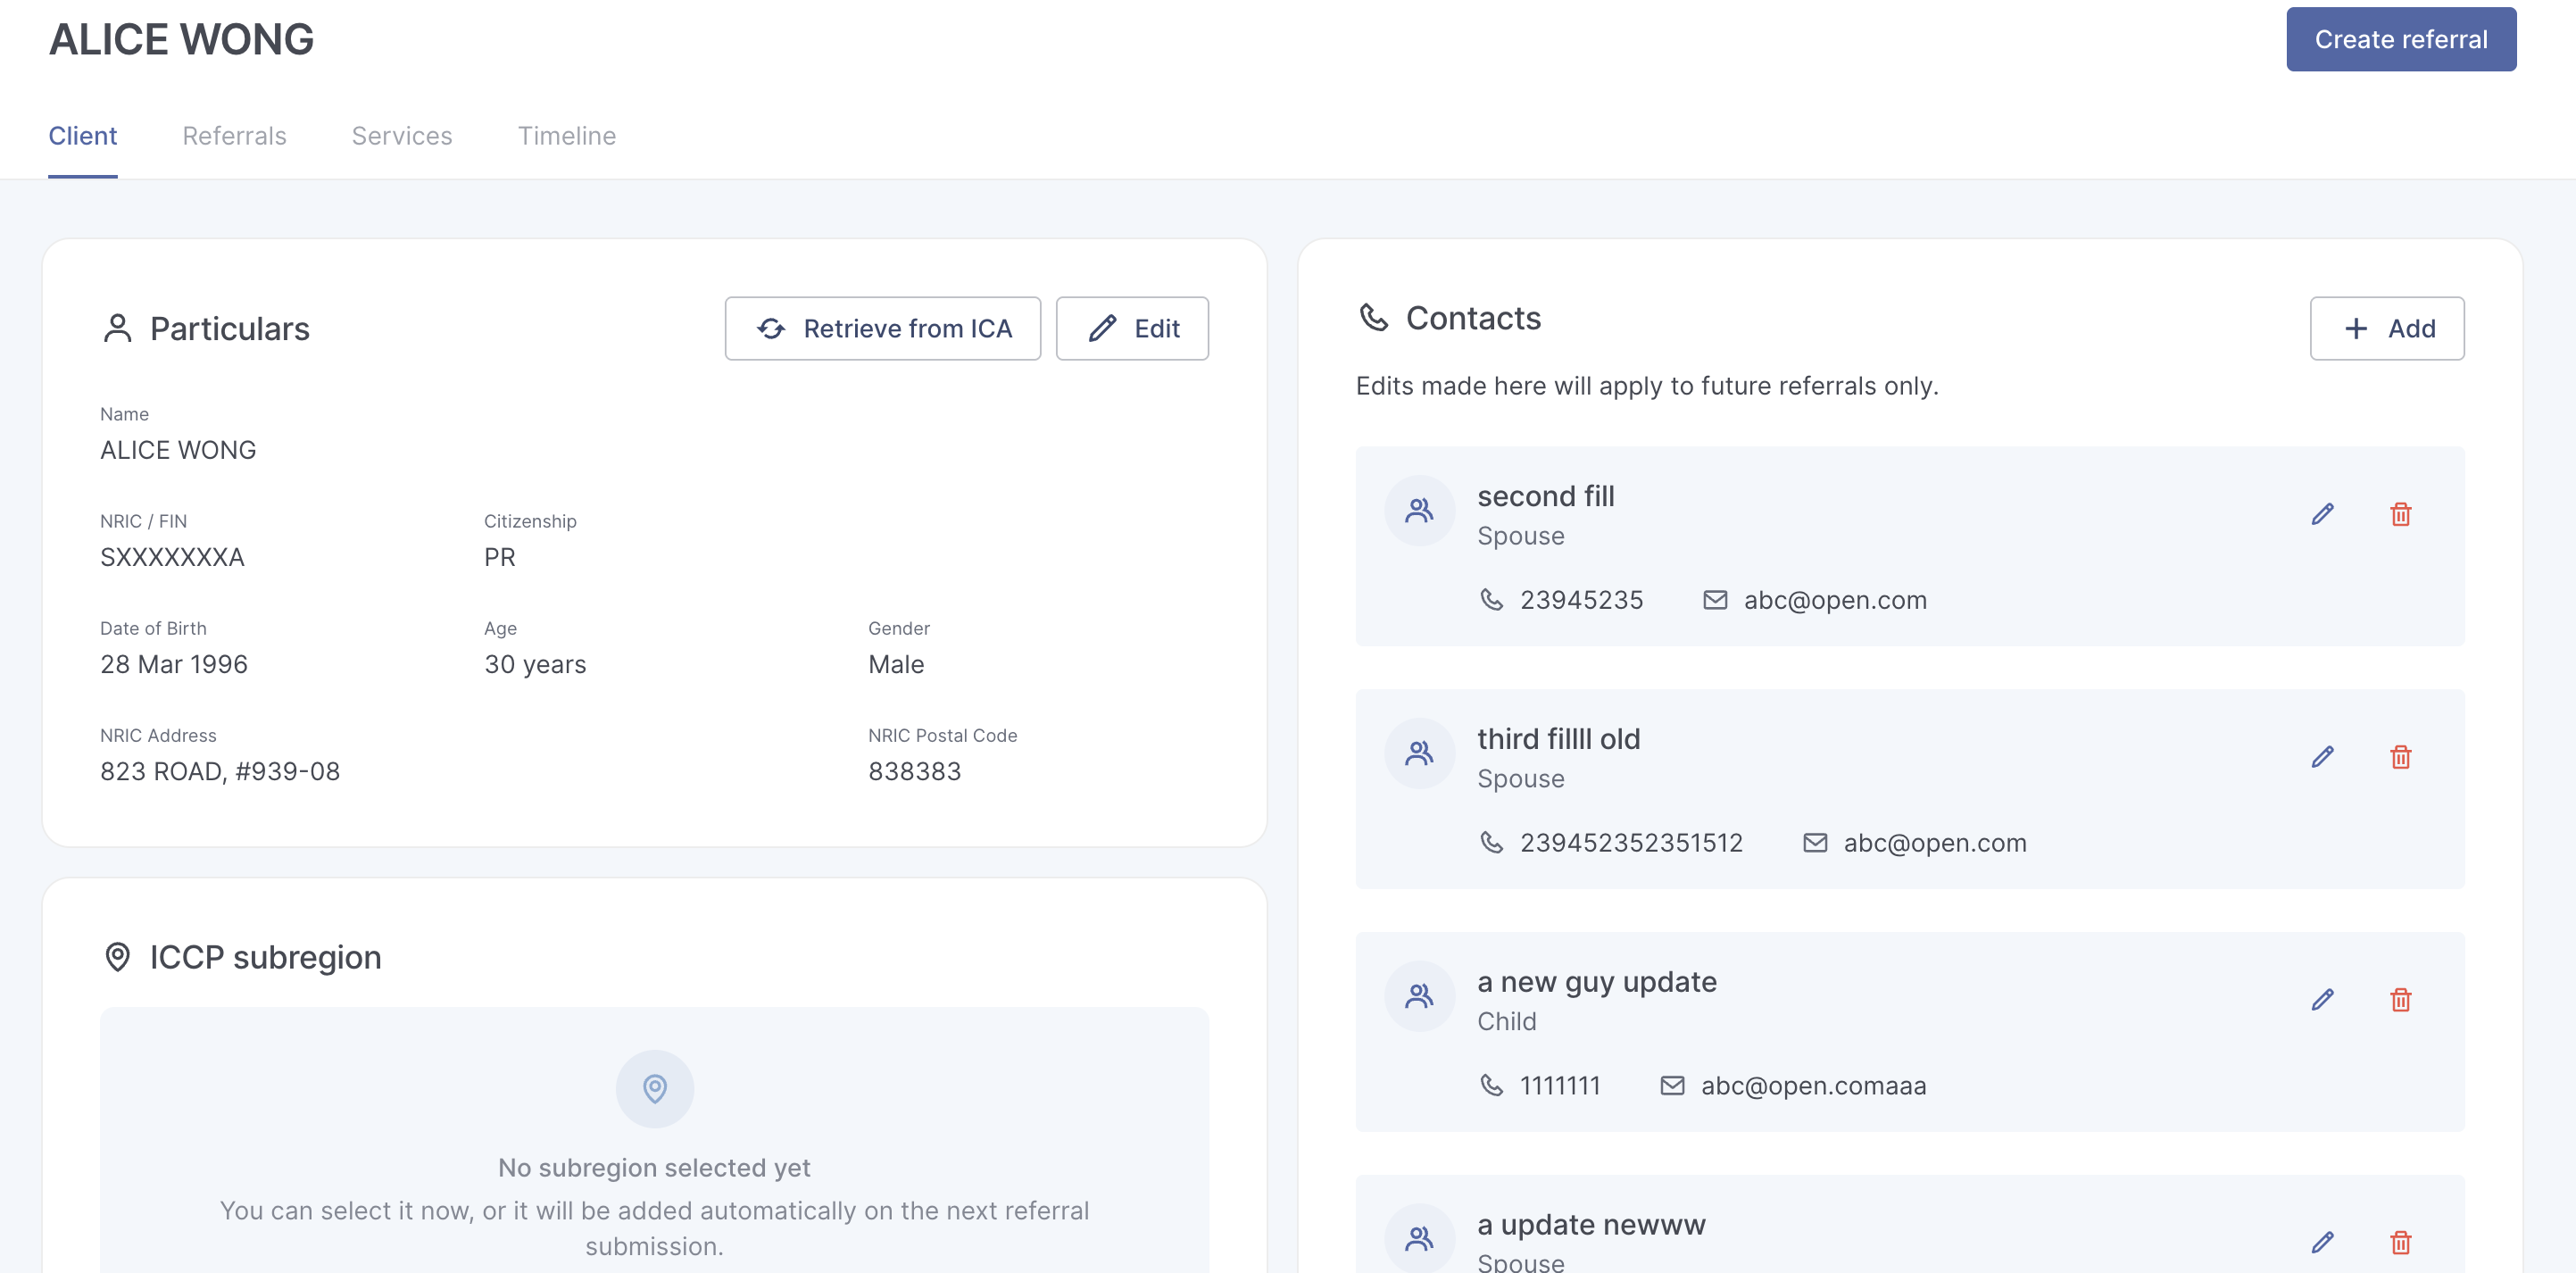
Task: Click the contact name 'third fillll old'
Action: (1559, 739)
